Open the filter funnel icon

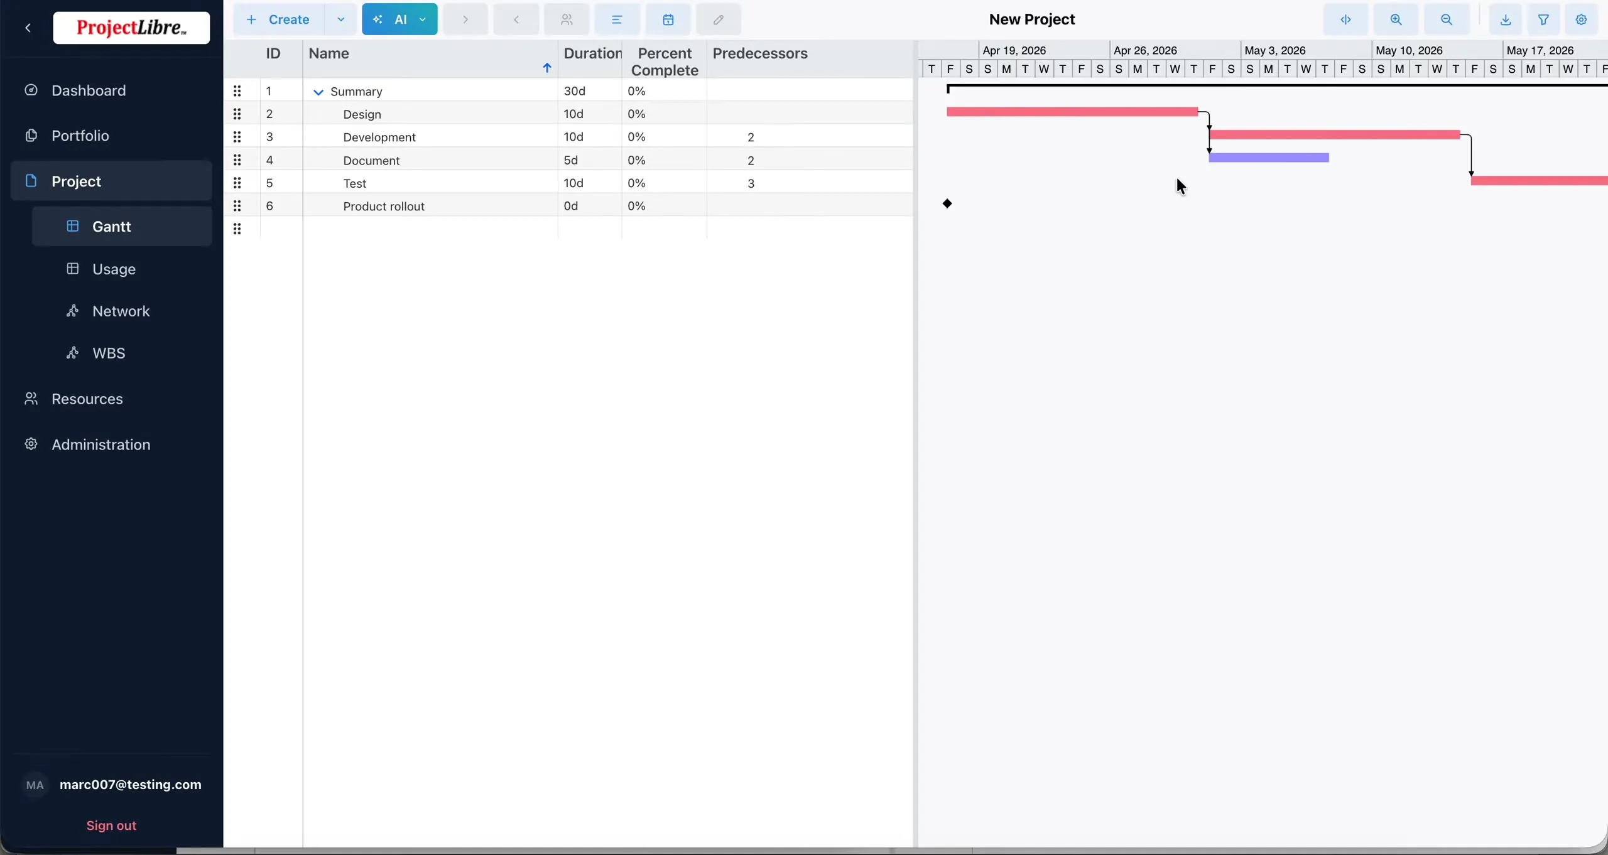[x=1543, y=19]
